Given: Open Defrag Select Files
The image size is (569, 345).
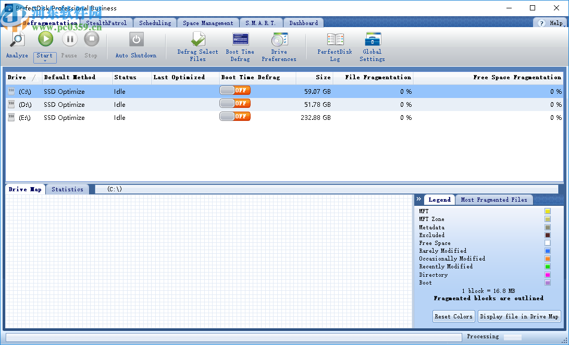Looking at the screenshot, I should pos(197,46).
